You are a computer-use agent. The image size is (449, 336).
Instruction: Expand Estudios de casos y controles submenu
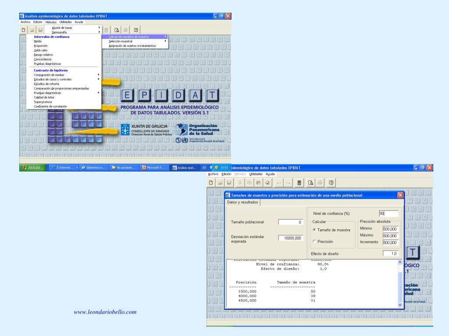point(64,80)
